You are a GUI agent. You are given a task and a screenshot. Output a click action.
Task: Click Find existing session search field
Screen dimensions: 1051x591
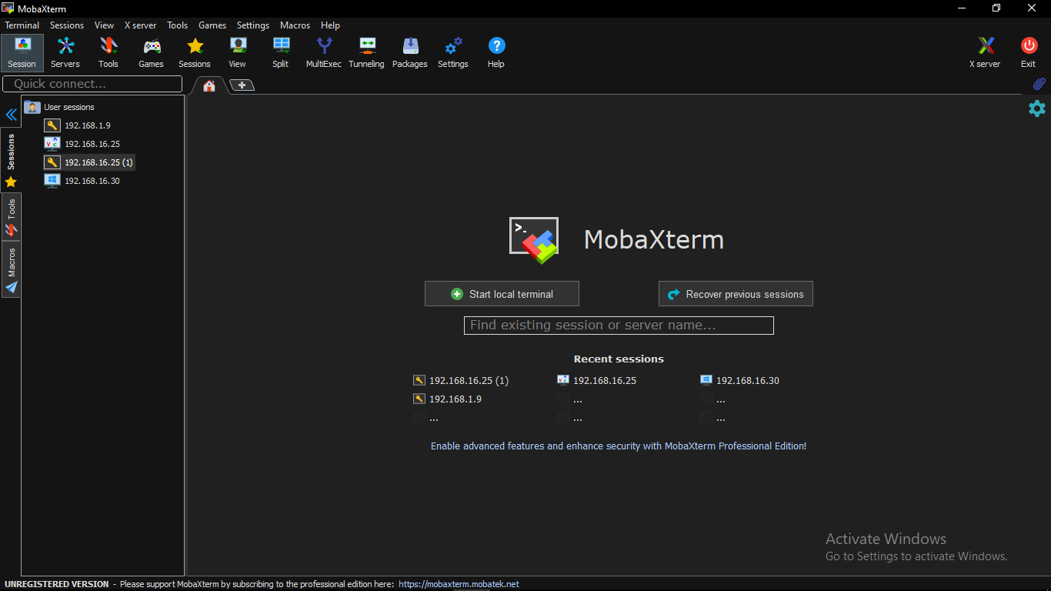point(619,326)
